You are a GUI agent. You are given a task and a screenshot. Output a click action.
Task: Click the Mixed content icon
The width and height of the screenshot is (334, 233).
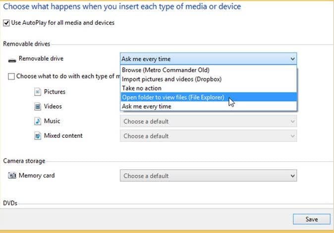coord(38,136)
